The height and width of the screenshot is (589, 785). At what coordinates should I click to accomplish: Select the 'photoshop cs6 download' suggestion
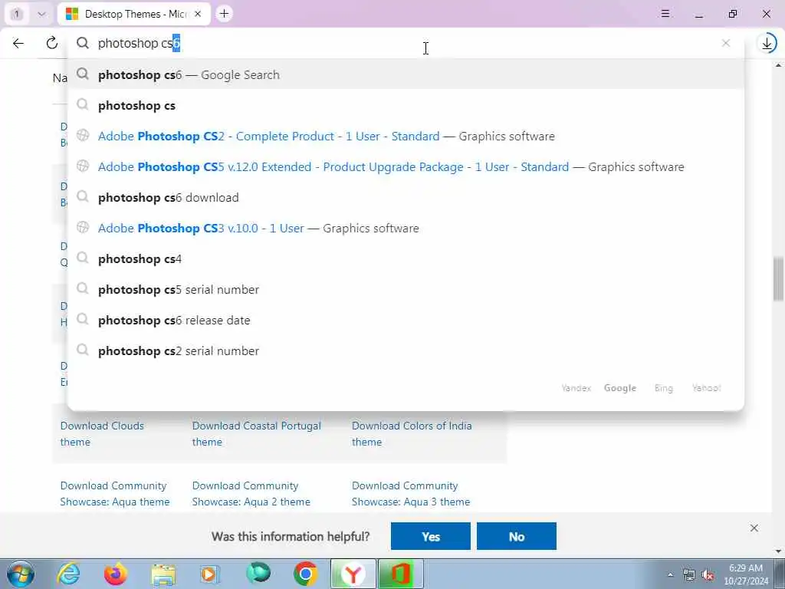tap(406, 197)
